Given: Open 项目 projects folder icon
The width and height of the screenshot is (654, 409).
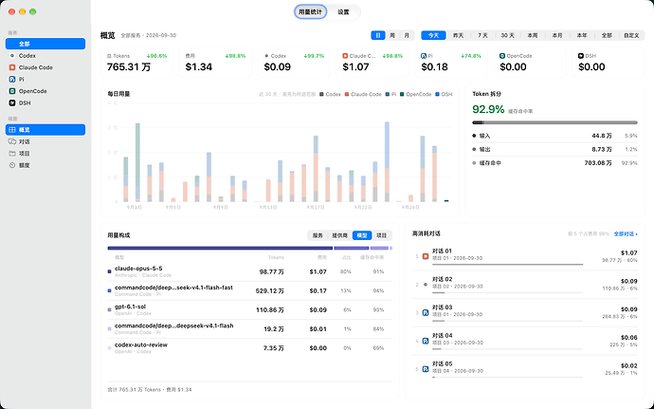Looking at the screenshot, I should pos(12,154).
